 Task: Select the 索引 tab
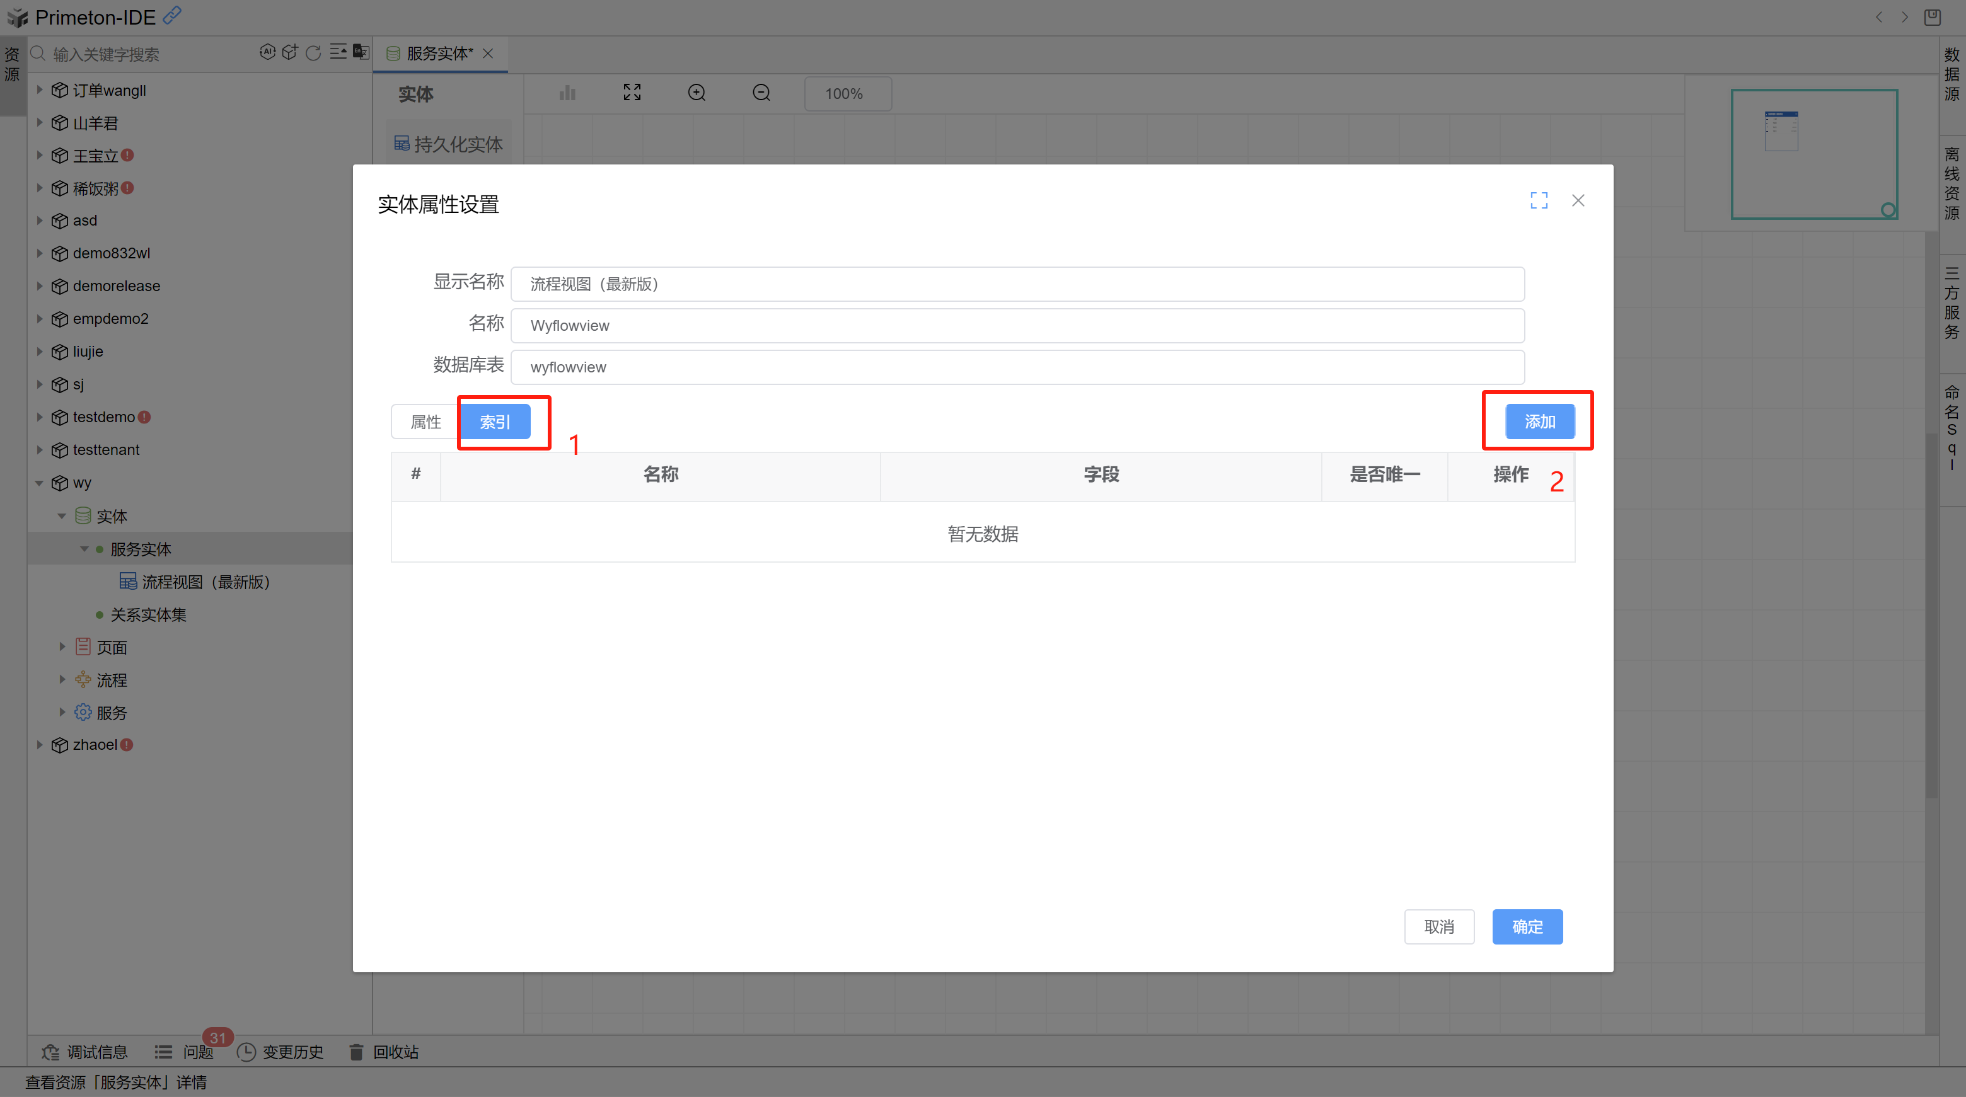pos(495,422)
